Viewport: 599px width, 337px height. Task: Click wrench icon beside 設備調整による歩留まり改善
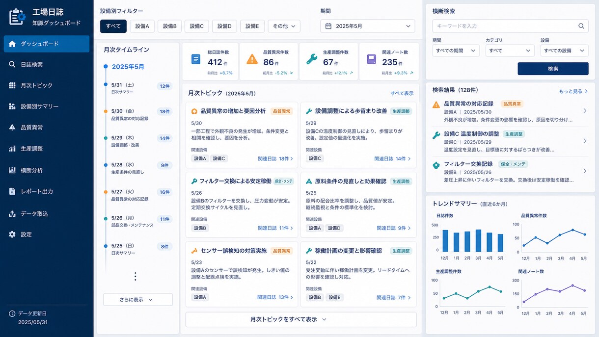(x=309, y=111)
